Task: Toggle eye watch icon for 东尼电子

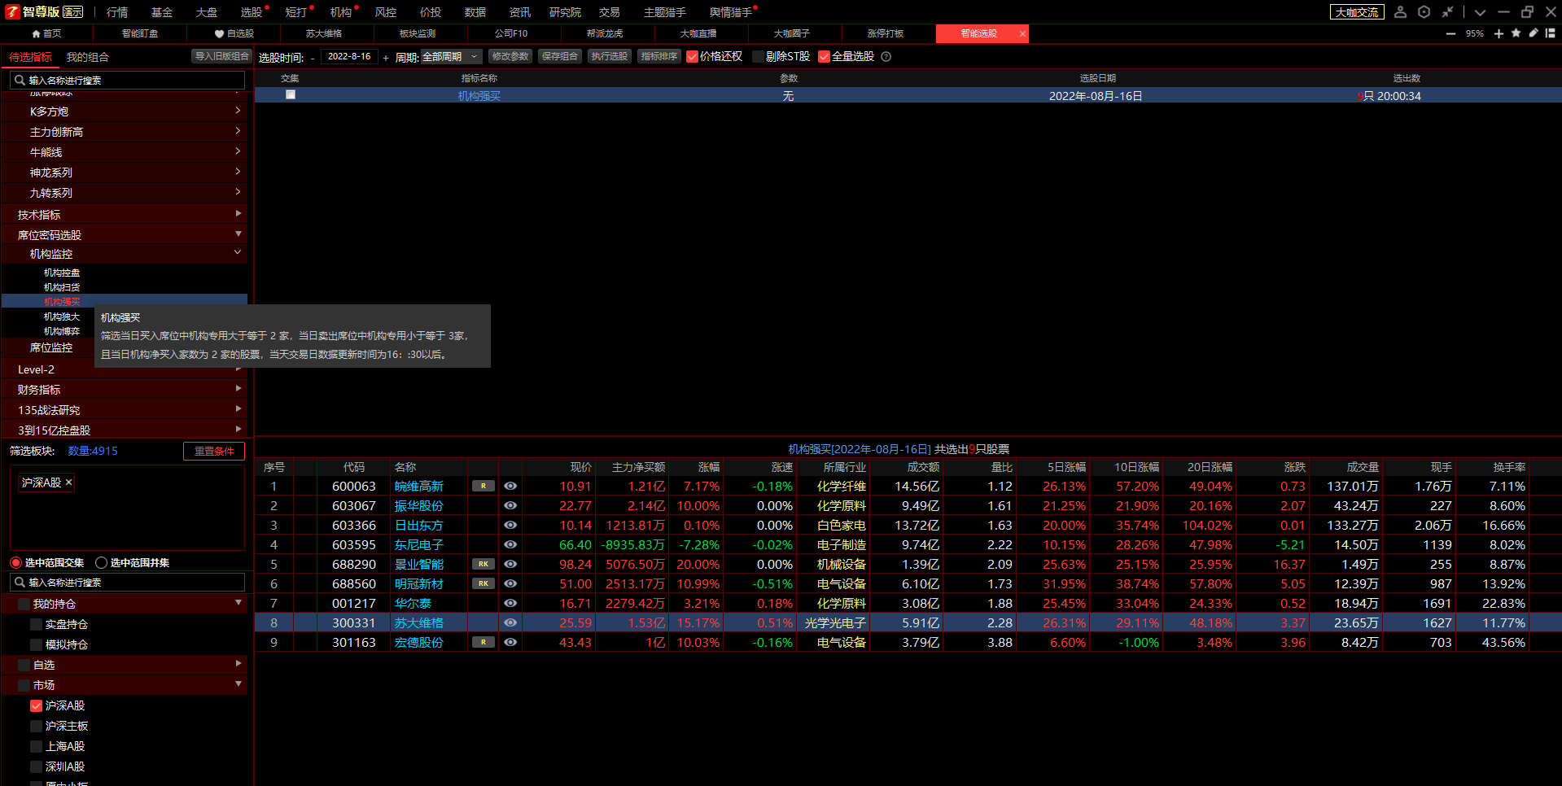Action: (510, 544)
